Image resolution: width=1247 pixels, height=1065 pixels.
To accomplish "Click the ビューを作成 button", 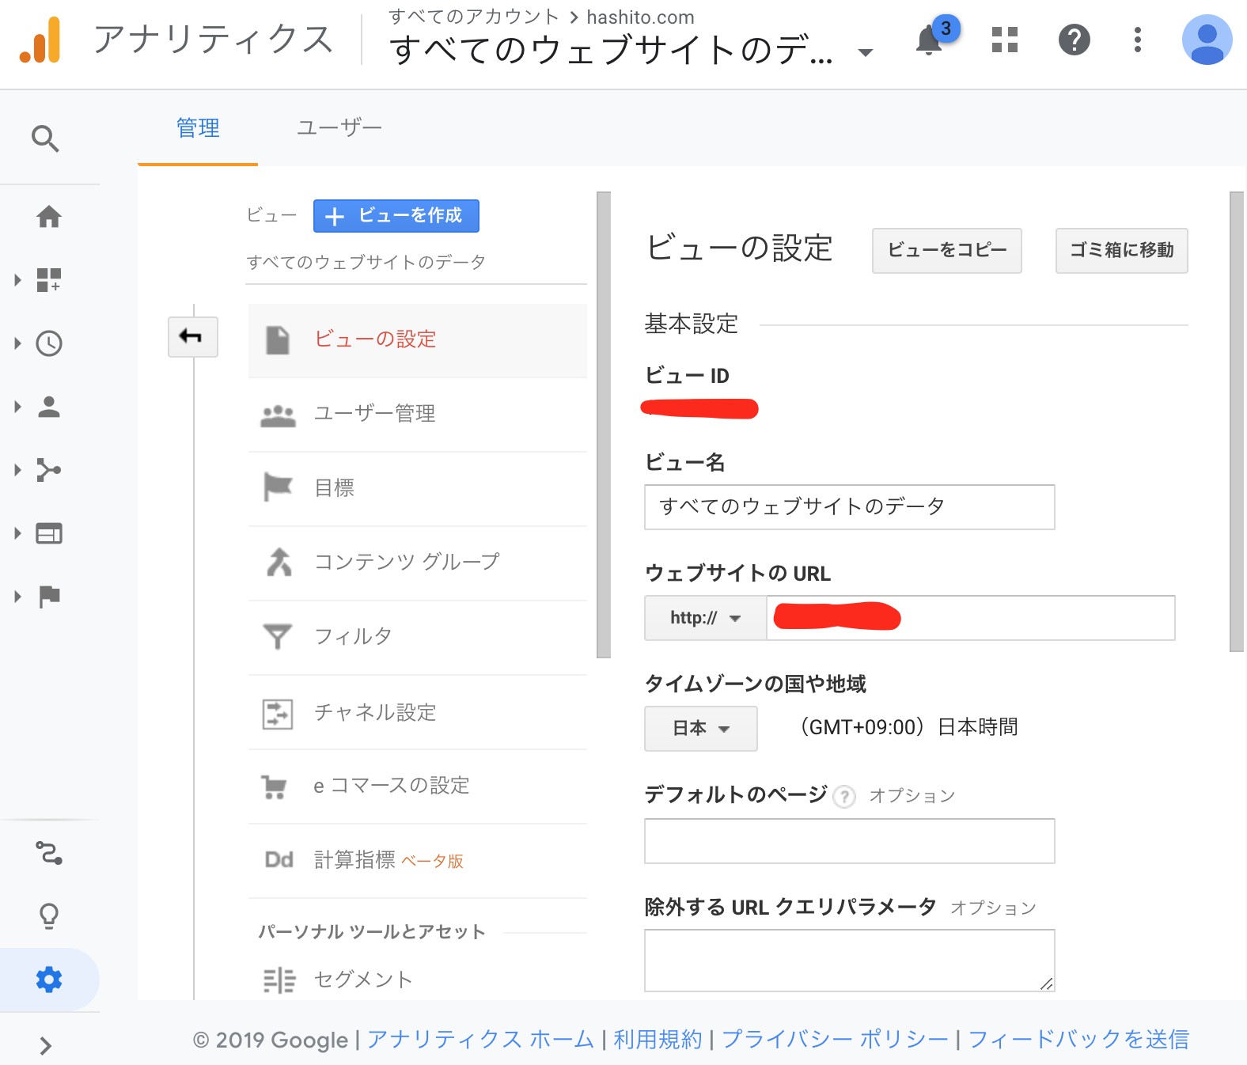I will (396, 216).
